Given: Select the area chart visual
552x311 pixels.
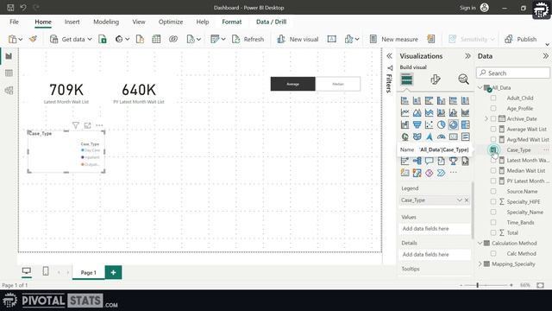Looking at the screenshot, I should pos(417,112).
